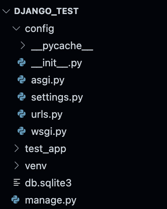This screenshot has width=167, height=209.
Task: Expand the test_app folder chevron
Action: [16, 149]
